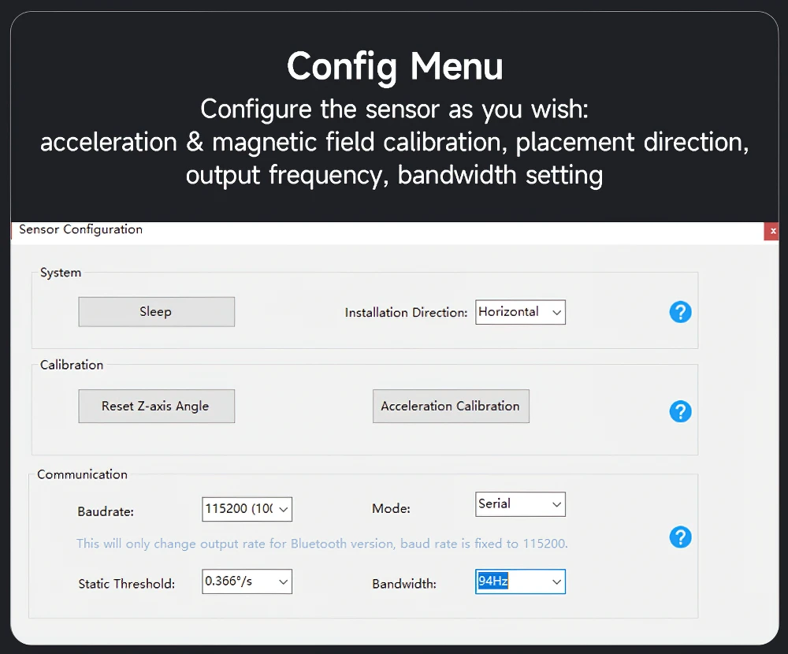Open the Static Threshold dropdown
Image resolution: width=788 pixels, height=654 pixels.
point(247,582)
